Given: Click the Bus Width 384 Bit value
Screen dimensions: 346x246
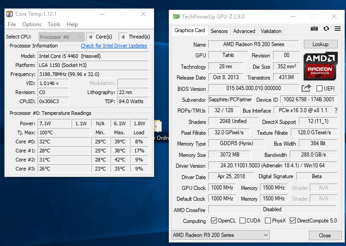Looking at the screenshot, I should tap(318, 143).
